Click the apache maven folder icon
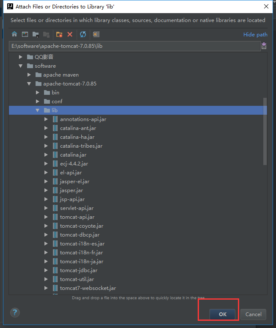This screenshot has height=328, width=276. pyautogui.click(x=39, y=75)
